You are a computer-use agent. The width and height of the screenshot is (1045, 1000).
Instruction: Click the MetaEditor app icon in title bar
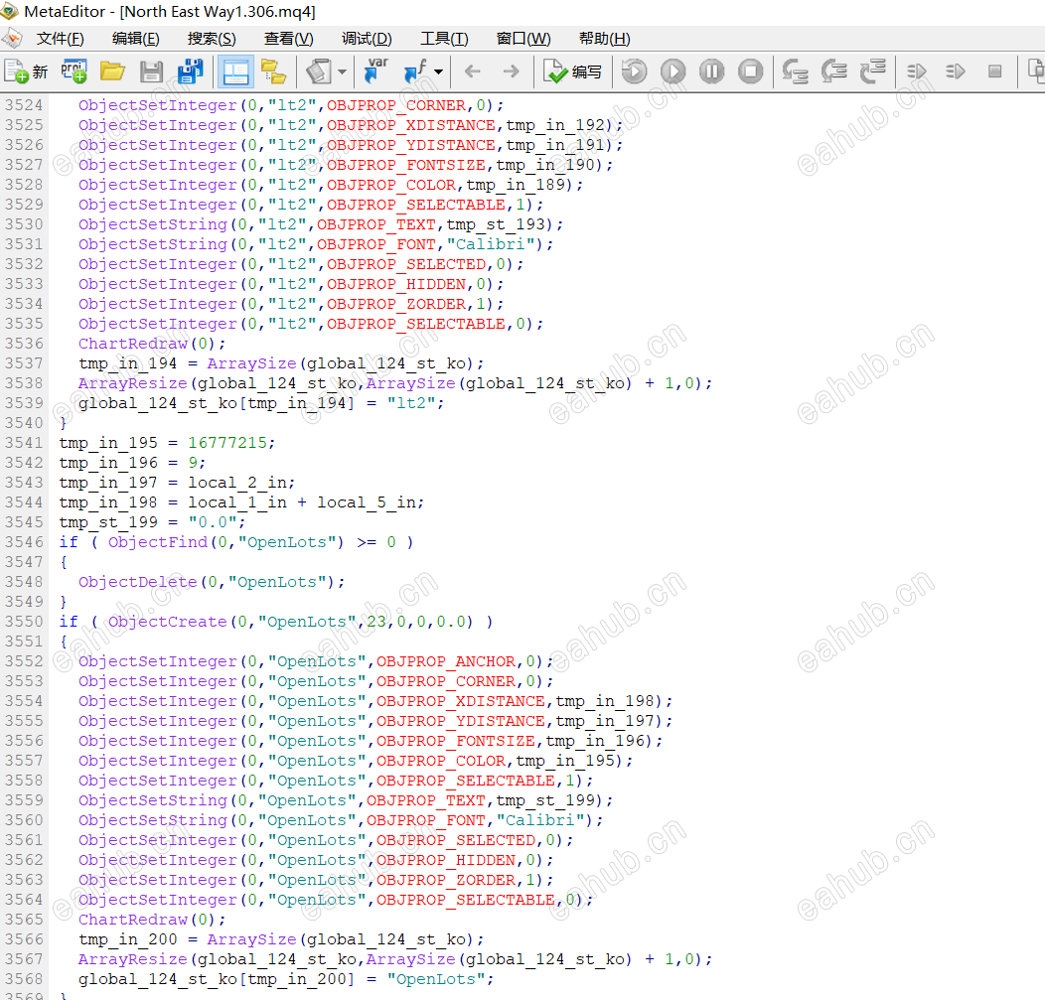point(9,11)
